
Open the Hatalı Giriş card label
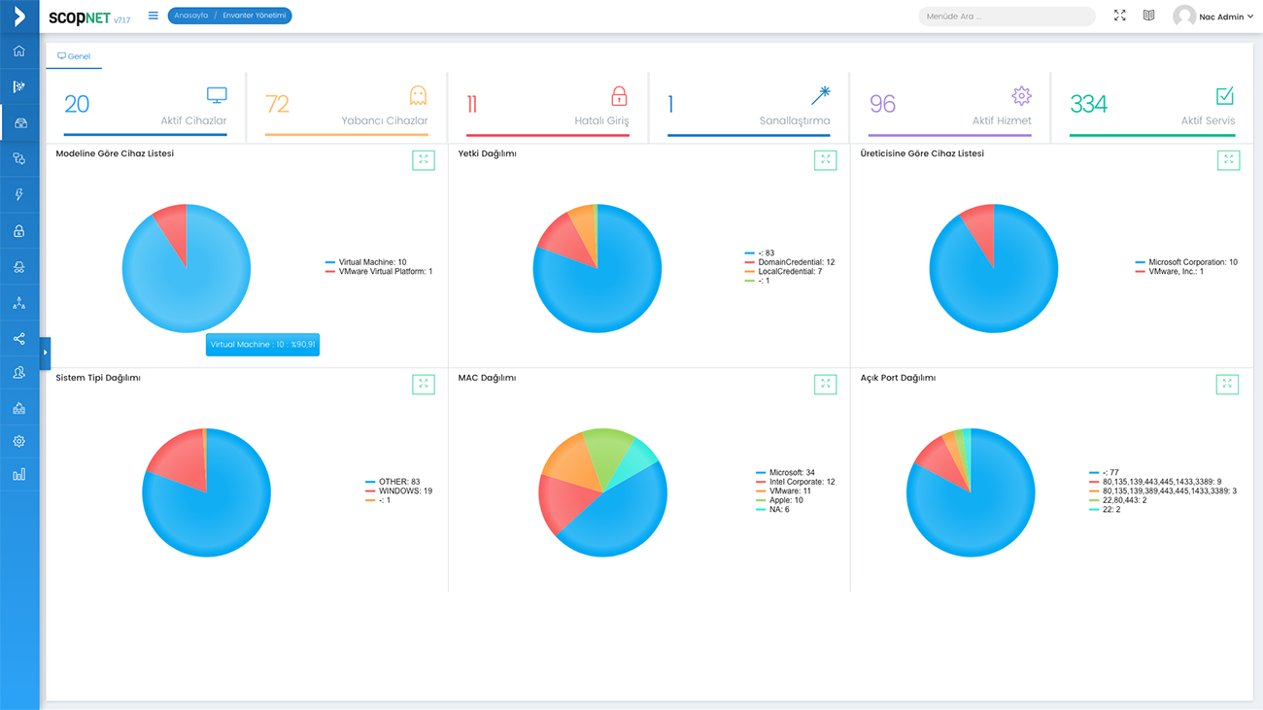pyautogui.click(x=601, y=120)
